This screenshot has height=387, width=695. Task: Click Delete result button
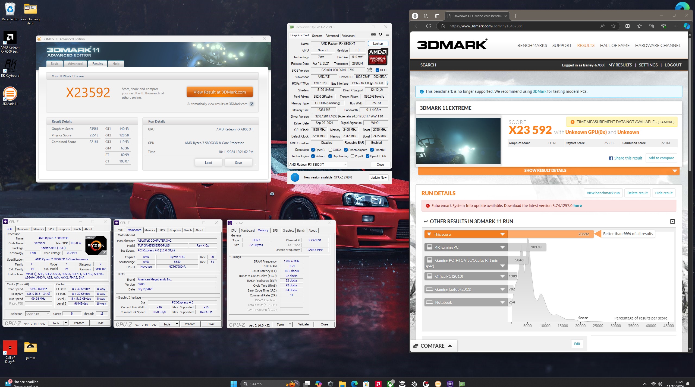[x=637, y=193]
